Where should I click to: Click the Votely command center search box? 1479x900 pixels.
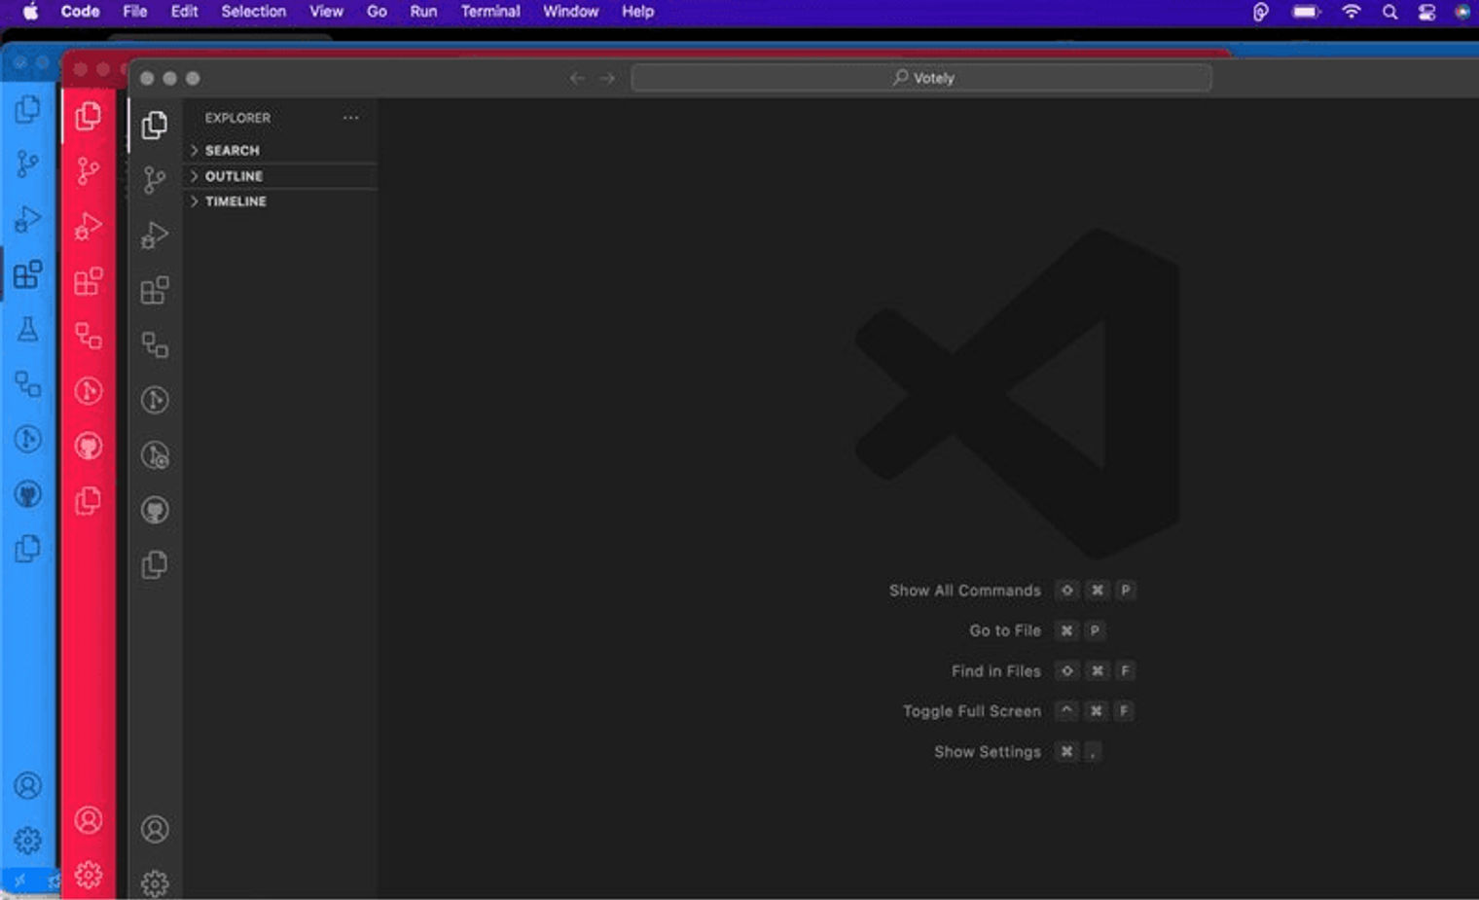coord(921,78)
